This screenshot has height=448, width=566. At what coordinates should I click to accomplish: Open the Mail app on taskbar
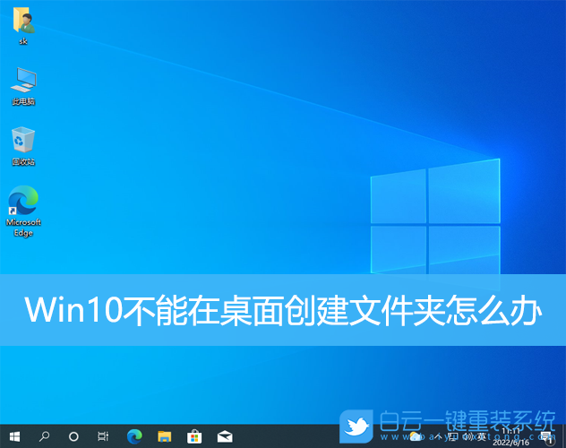point(224,436)
